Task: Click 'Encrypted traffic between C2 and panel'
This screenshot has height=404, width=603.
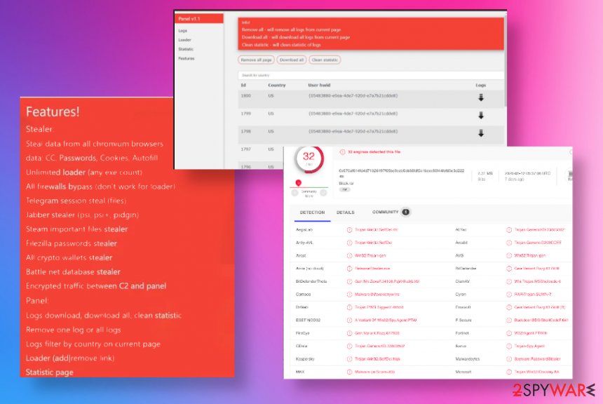Action: point(96,286)
